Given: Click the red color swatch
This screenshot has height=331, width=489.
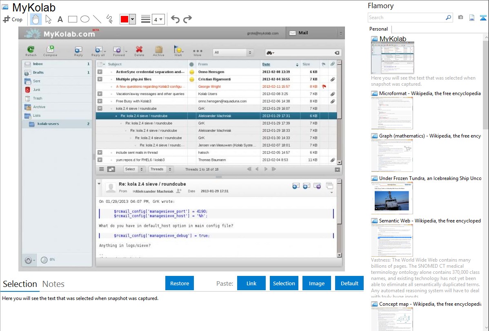Looking at the screenshot, I should [x=124, y=19].
